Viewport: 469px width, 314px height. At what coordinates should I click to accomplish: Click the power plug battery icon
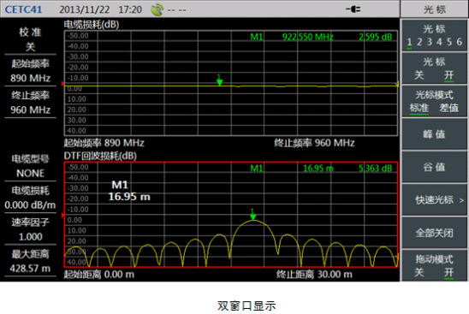point(353,9)
